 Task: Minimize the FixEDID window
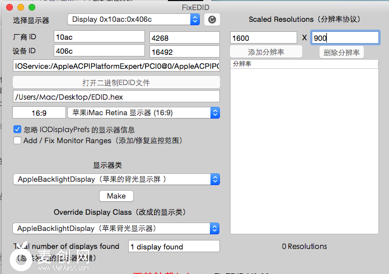20,8
